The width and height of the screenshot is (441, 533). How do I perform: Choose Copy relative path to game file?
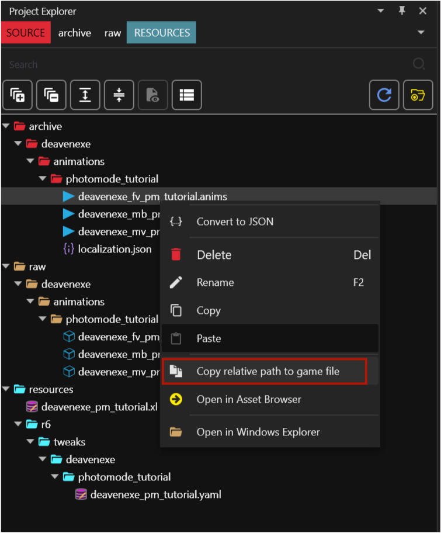[x=268, y=372]
